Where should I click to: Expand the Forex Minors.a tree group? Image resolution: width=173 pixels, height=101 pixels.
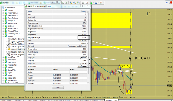(x=3, y=15)
